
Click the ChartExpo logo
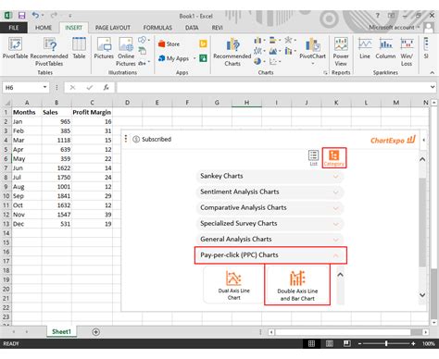393,141
